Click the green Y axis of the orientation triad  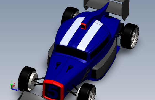point(11,86)
